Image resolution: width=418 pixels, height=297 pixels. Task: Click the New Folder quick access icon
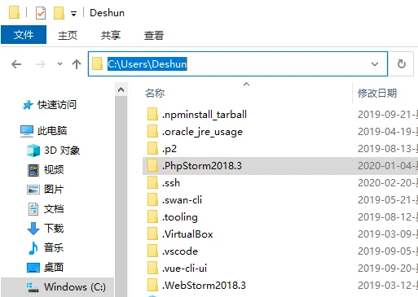[59, 13]
